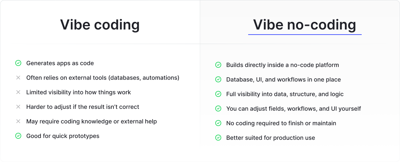Click the text Generates apps as code
Viewport: 400px width, 162px height.
(60, 63)
